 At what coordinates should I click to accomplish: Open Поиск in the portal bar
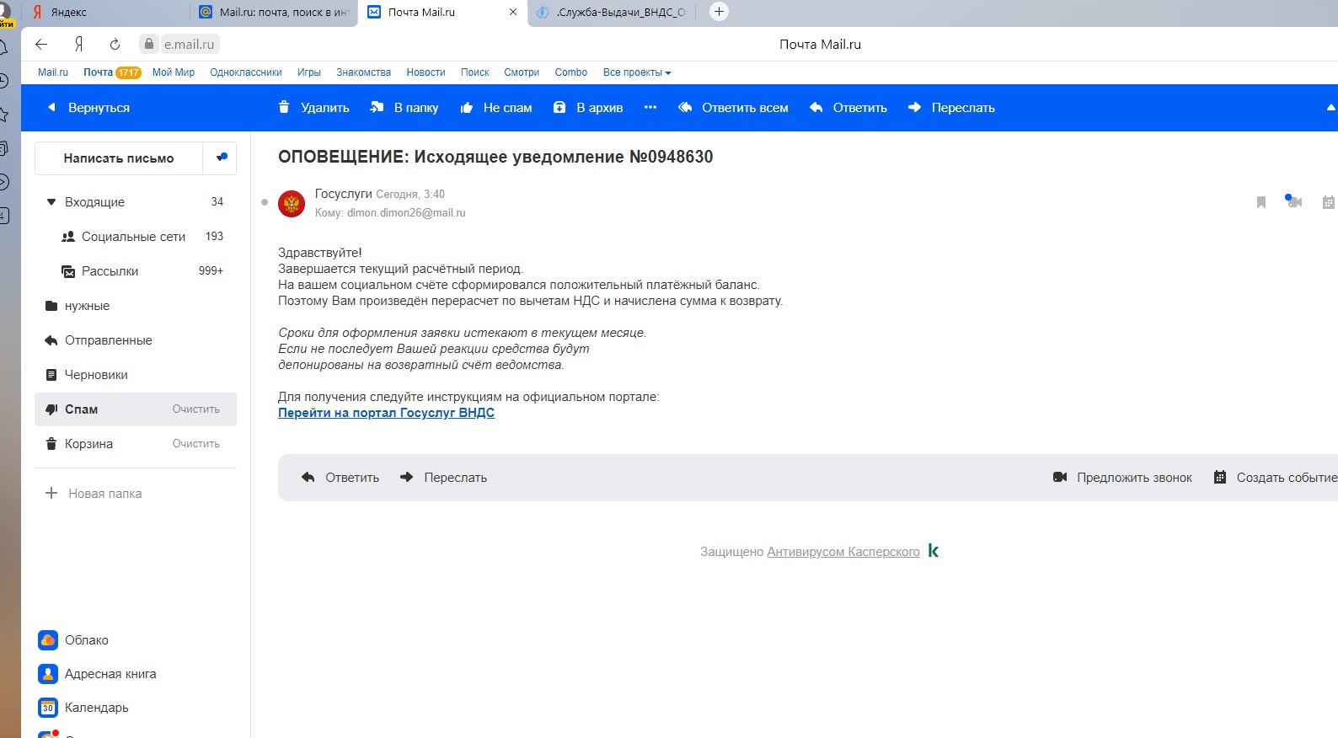click(x=474, y=72)
